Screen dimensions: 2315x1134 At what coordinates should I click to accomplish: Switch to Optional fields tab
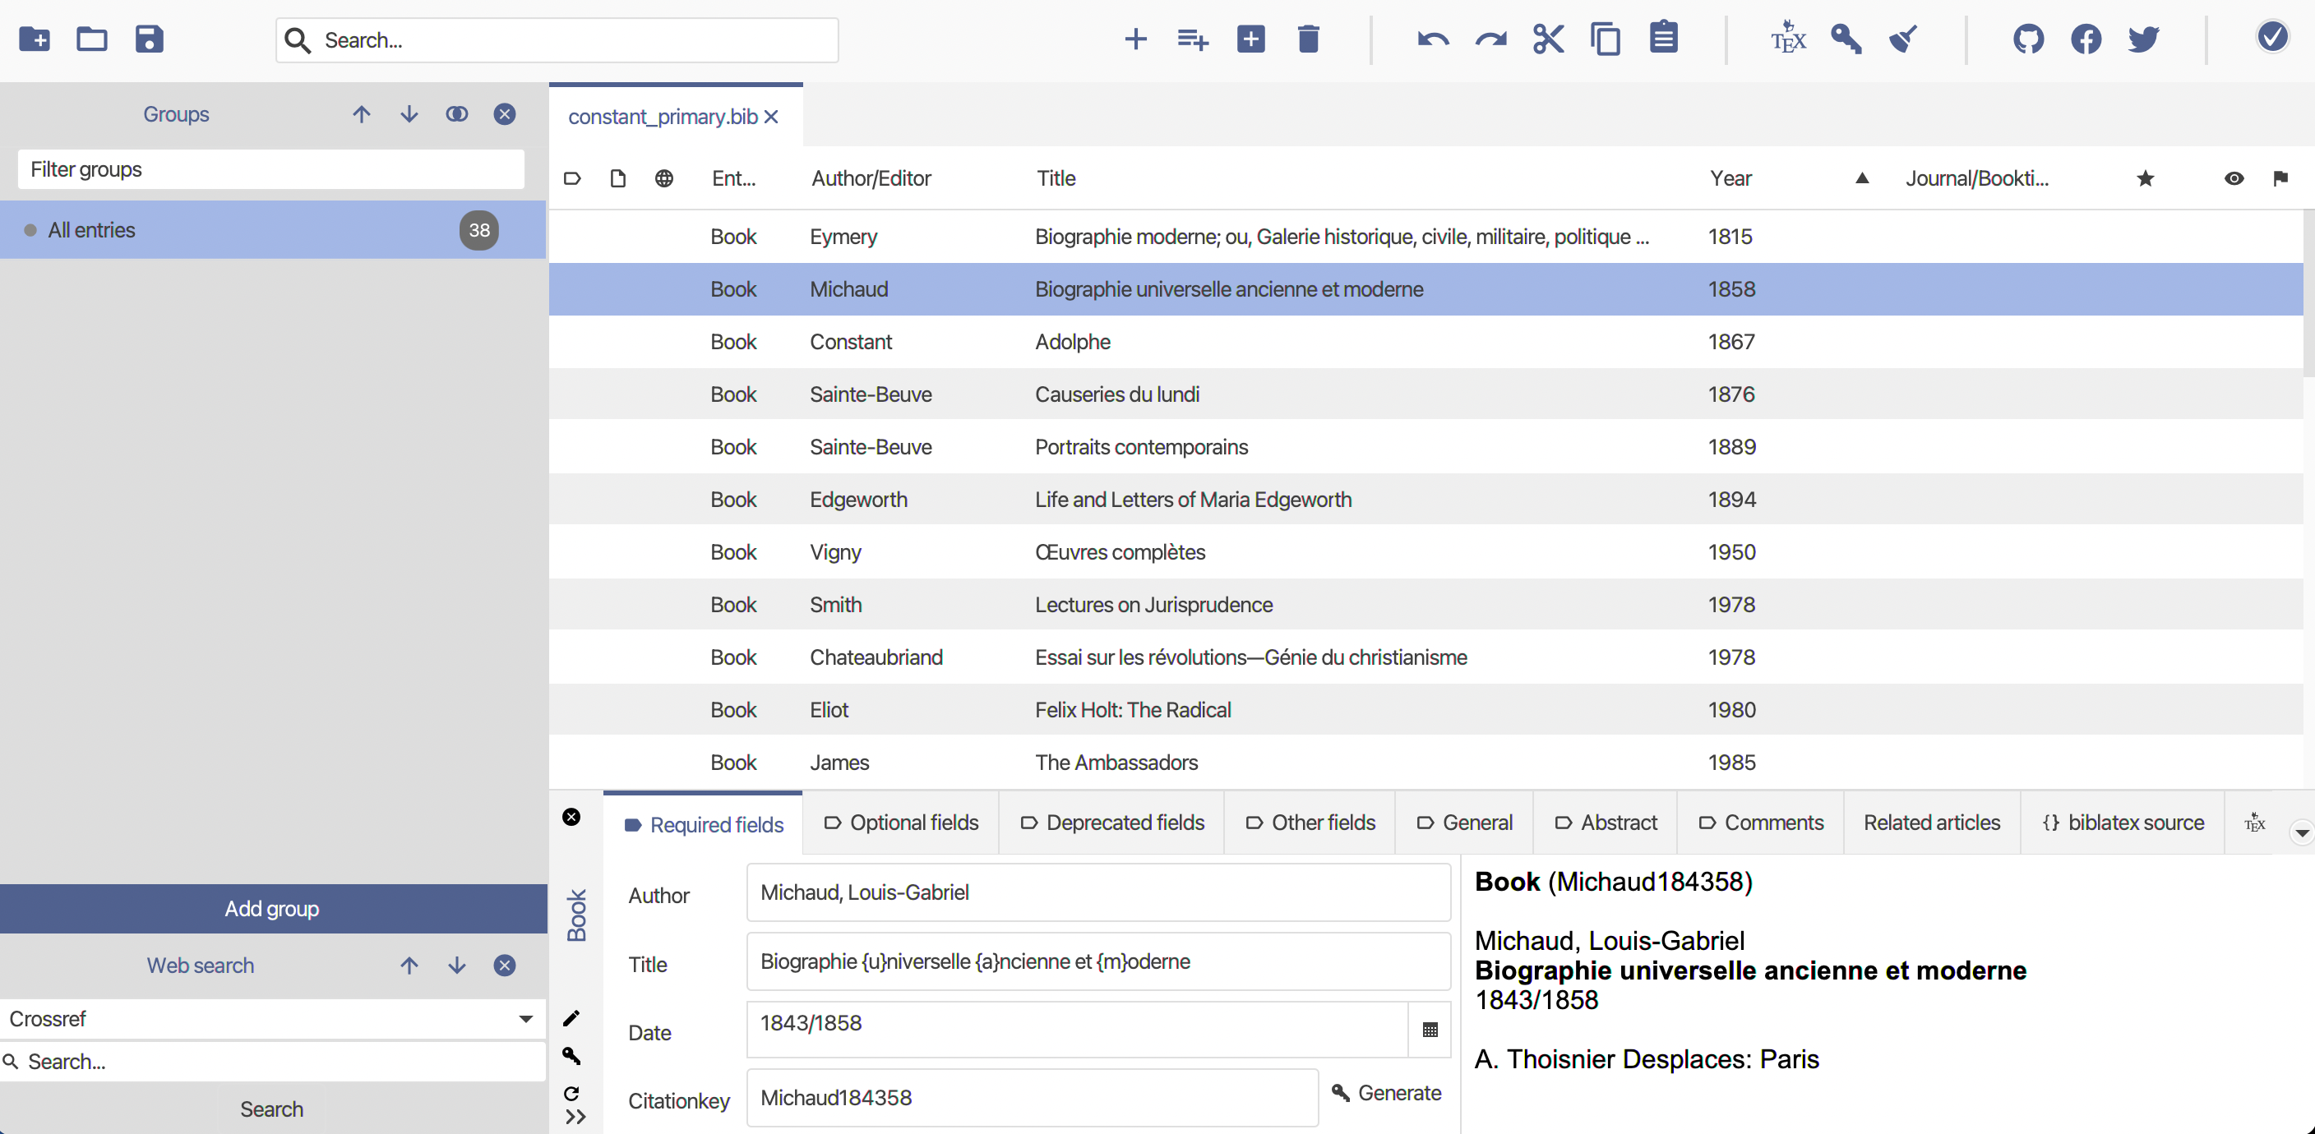900,823
